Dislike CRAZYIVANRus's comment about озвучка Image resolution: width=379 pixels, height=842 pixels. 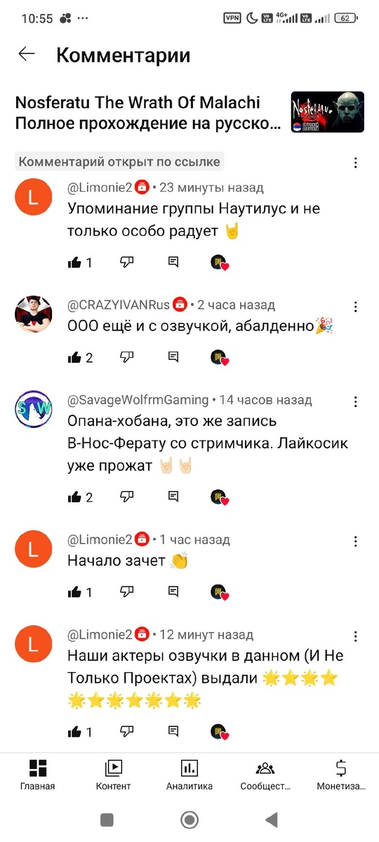[x=126, y=357]
